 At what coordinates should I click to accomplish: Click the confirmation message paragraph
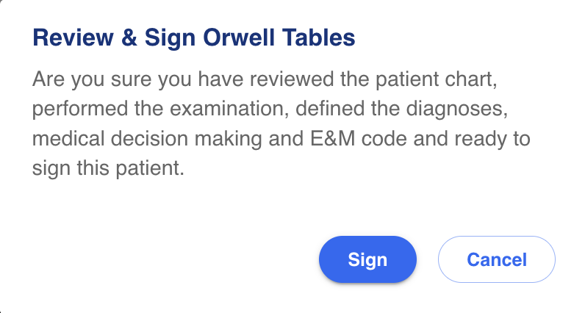[x=281, y=123]
